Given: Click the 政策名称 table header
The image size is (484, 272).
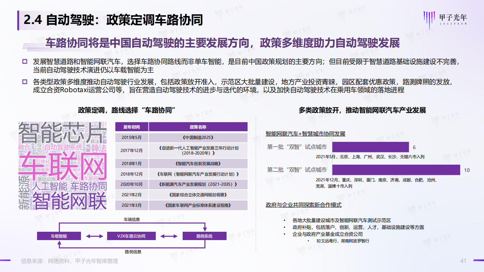Looking at the screenshot, I should pyautogui.click(x=198, y=127).
